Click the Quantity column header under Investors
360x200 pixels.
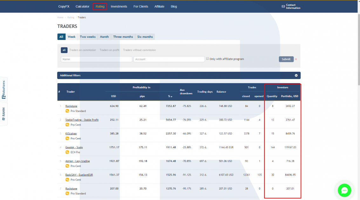tap(272, 96)
